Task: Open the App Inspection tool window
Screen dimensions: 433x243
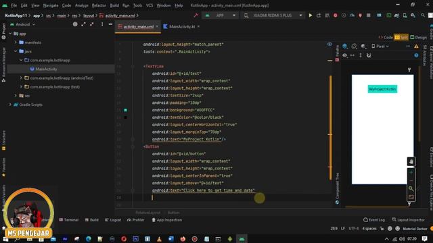Action: pos(167,220)
